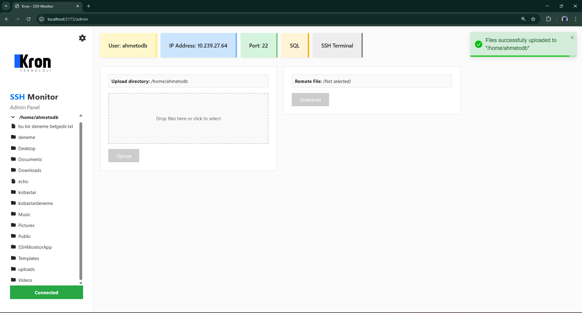
Task: Click the Upload button
Action: coord(123,156)
